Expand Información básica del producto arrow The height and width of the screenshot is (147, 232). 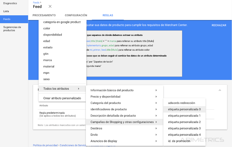click(x=156, y=90)
